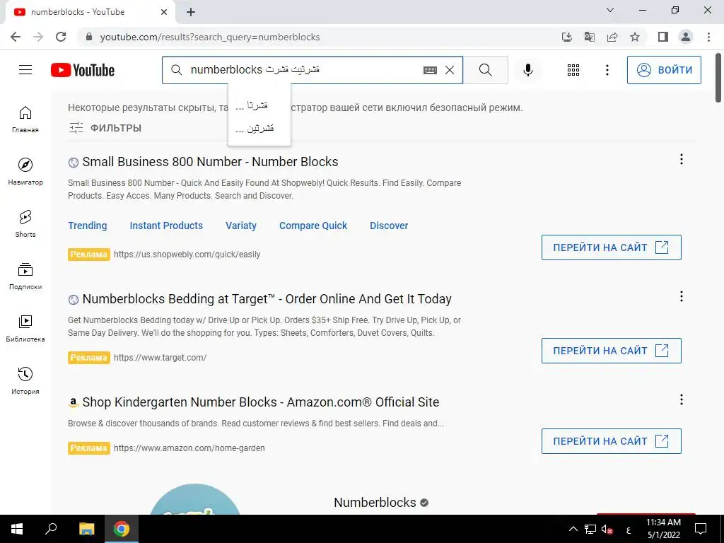Click the Discover sitelink
This screenshot has width=724, height=543.
pos(389,226)
